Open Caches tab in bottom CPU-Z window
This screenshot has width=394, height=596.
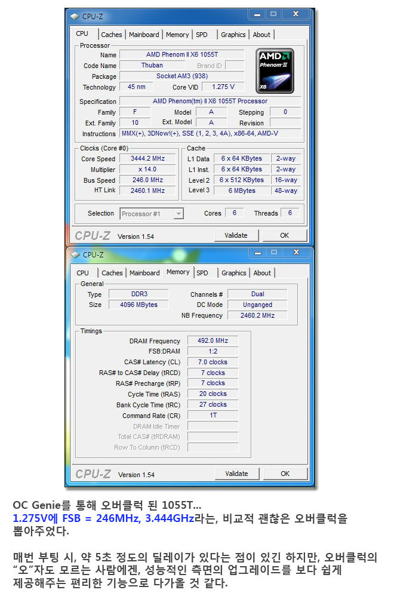tap(112, 273)
